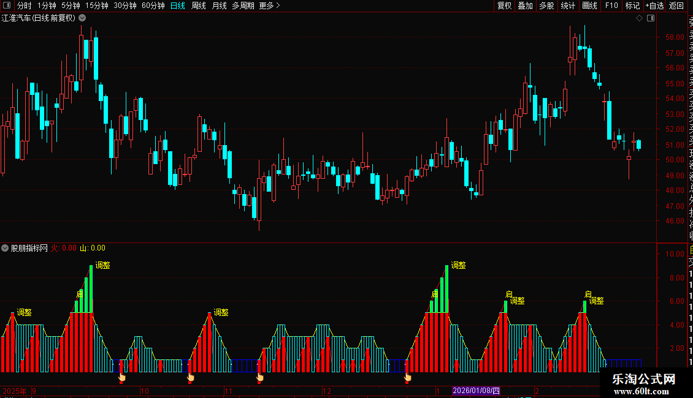Open the 股朋指标网 indicator dropdown circle
Viewport: 693px width, 398px height.
tap(5, 248)
